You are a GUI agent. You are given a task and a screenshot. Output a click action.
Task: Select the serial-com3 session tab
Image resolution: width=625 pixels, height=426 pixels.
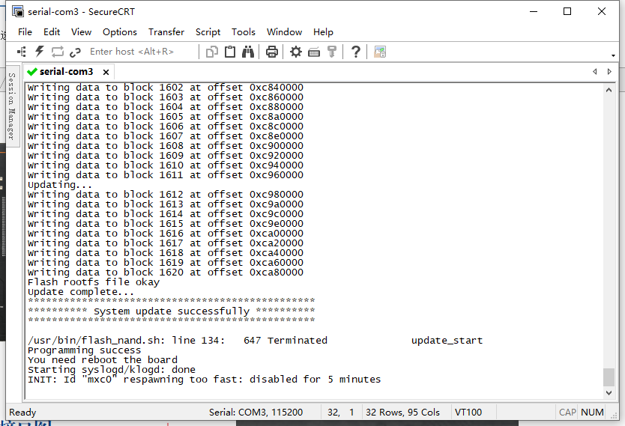66,72
